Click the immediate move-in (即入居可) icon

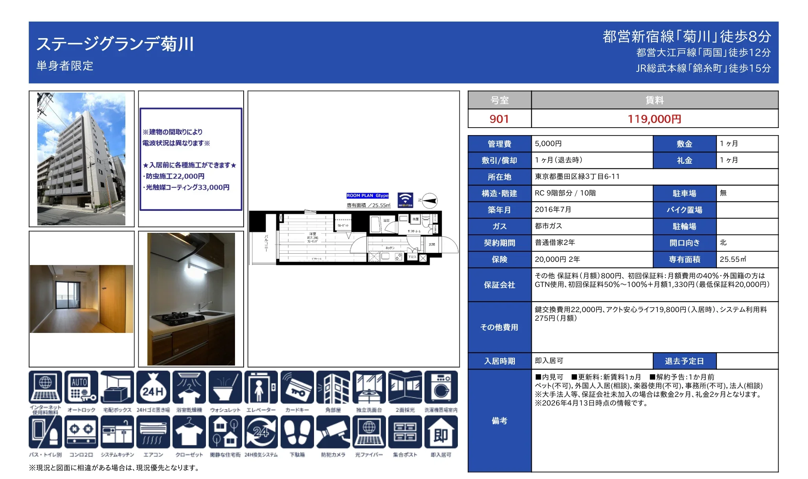tap(441, 432)
